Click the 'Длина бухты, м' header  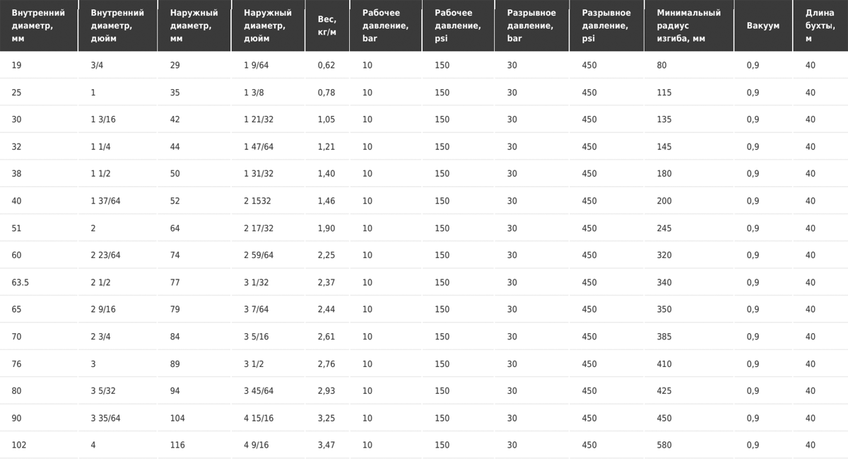tap(821, 25)
